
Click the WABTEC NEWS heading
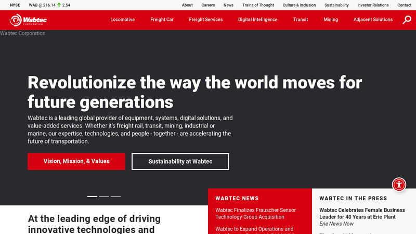pyautogui.click(x=237, y=198)
